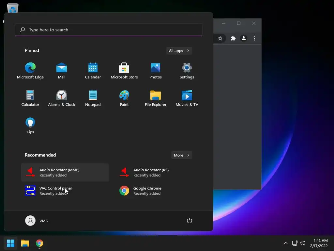Open File Explorer from pinned apps
This screenshot has height=251, width=334.
pos(156,98)
